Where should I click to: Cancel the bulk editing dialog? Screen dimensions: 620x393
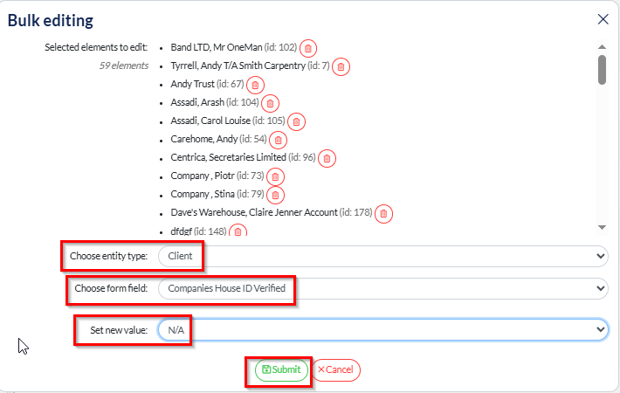[x=335, y=370]
